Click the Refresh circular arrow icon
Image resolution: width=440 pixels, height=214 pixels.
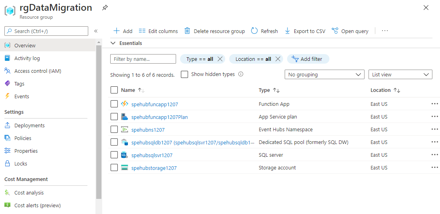(254, 31)
